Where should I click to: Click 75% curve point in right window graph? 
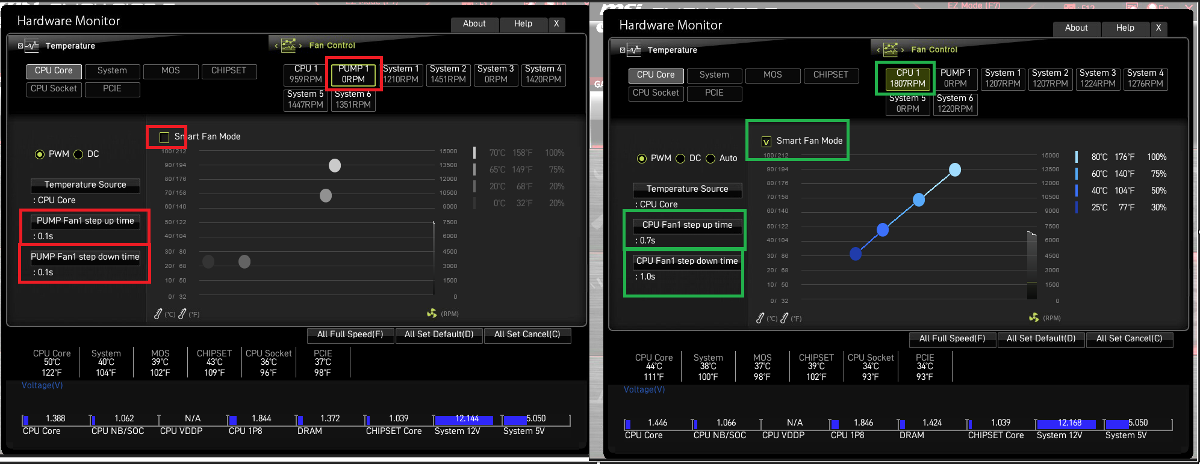(919, 200)
